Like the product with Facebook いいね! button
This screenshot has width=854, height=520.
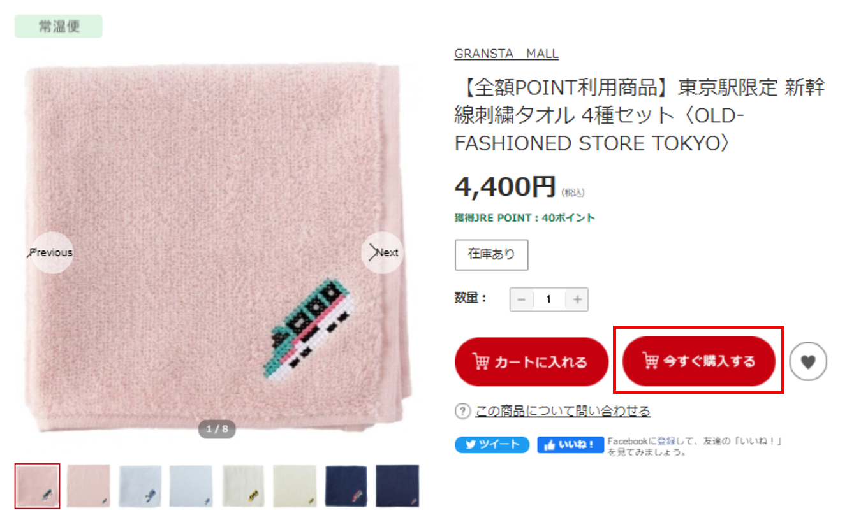(571, 445)
